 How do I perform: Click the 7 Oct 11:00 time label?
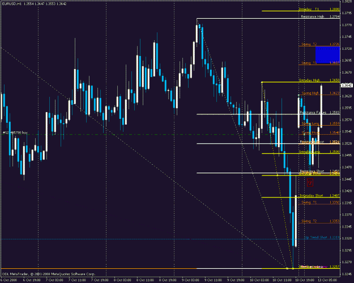77,280
